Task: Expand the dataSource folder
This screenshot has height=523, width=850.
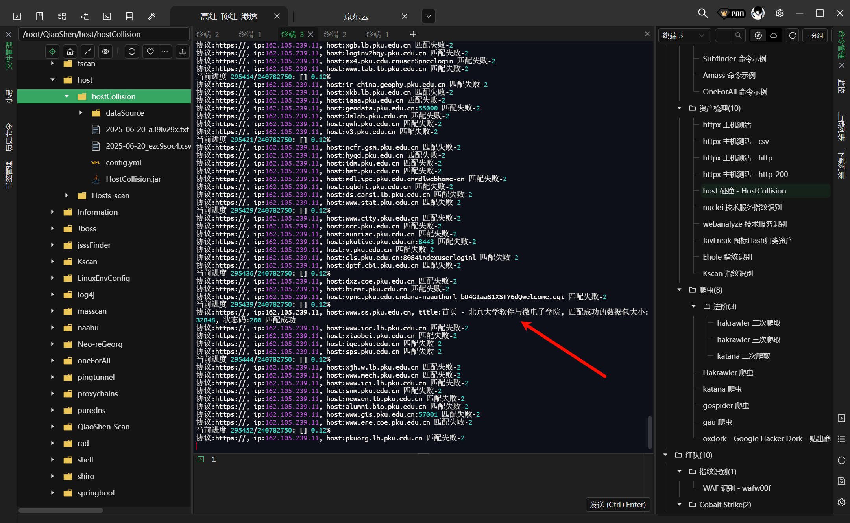Action: pos(81,113)
